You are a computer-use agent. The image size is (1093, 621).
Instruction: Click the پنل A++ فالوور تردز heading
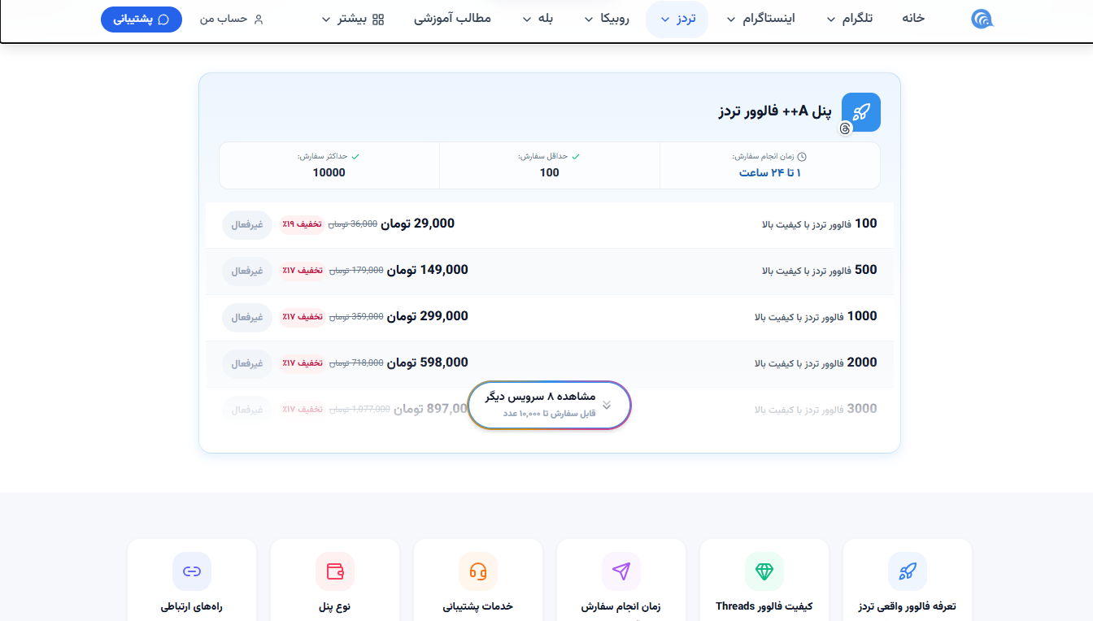[x=775, y=111]
